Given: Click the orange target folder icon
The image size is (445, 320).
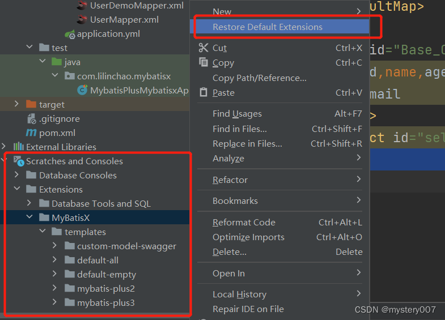Looking at the screenshot, I should (x=31, y=104).
